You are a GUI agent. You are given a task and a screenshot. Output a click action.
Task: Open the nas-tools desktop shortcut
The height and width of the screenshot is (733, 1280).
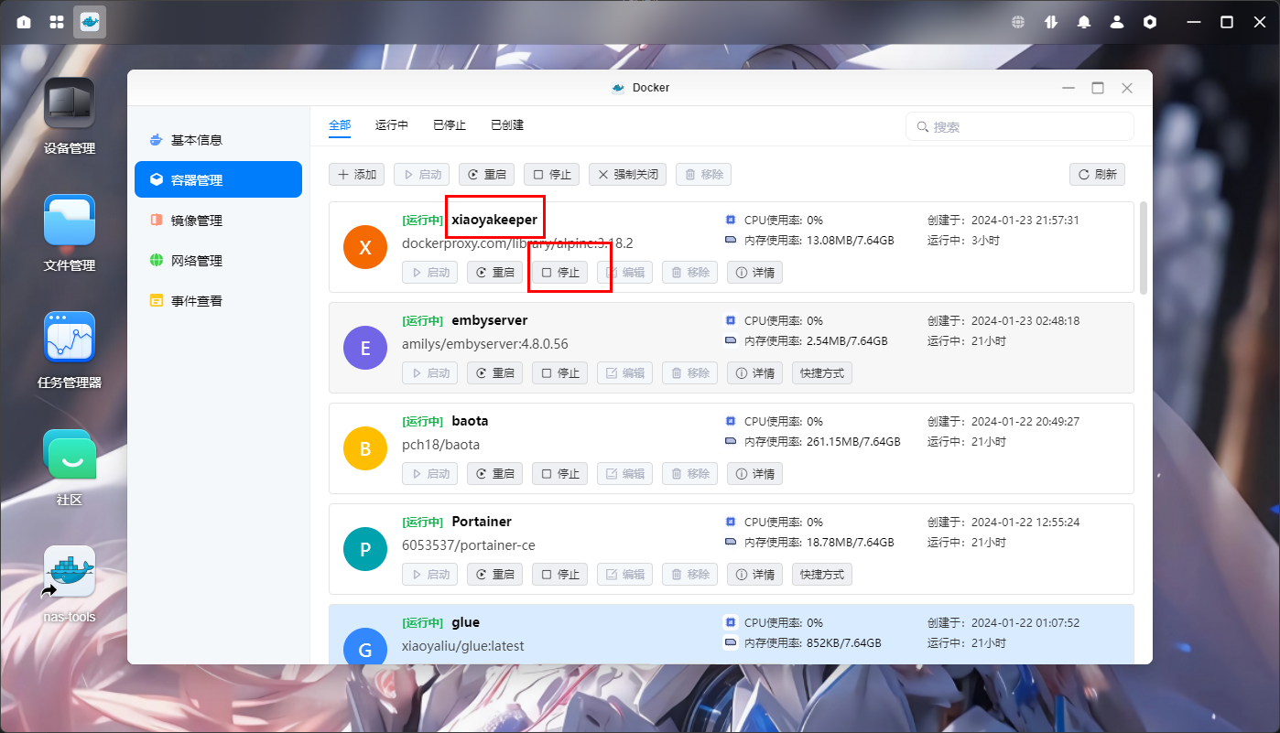[70, 572]
